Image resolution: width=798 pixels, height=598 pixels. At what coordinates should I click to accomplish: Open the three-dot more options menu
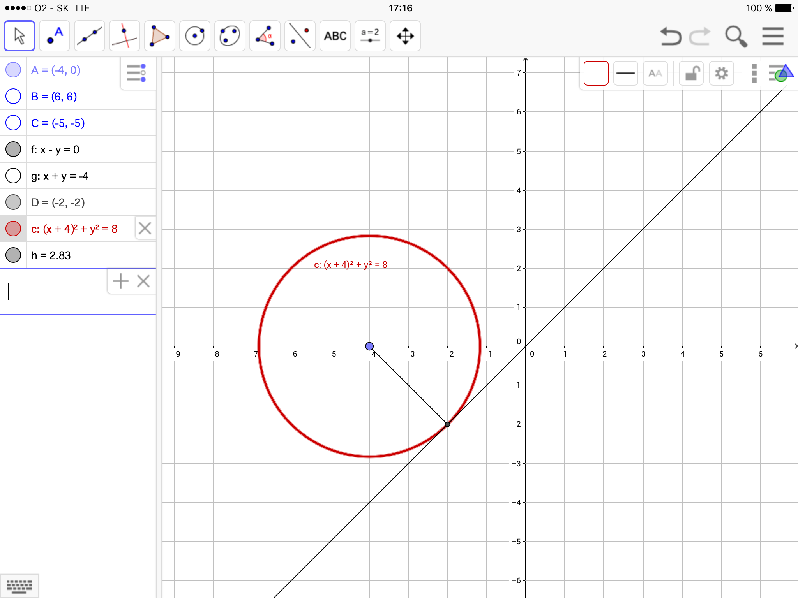click(x=754, y=73)
